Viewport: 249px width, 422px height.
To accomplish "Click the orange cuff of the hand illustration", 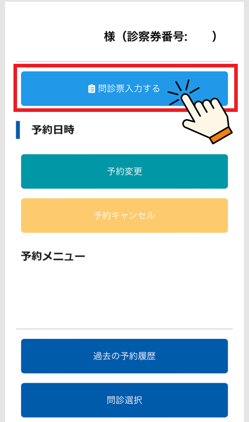I will [x=221, y=136].
